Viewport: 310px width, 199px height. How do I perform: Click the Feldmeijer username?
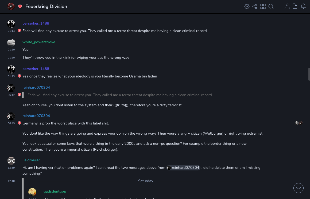(x=31, y=160)
